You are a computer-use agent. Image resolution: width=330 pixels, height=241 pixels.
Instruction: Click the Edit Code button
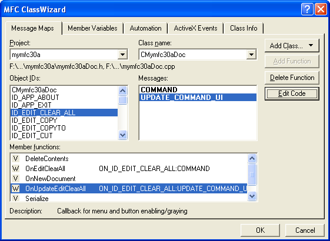(292, 93)
